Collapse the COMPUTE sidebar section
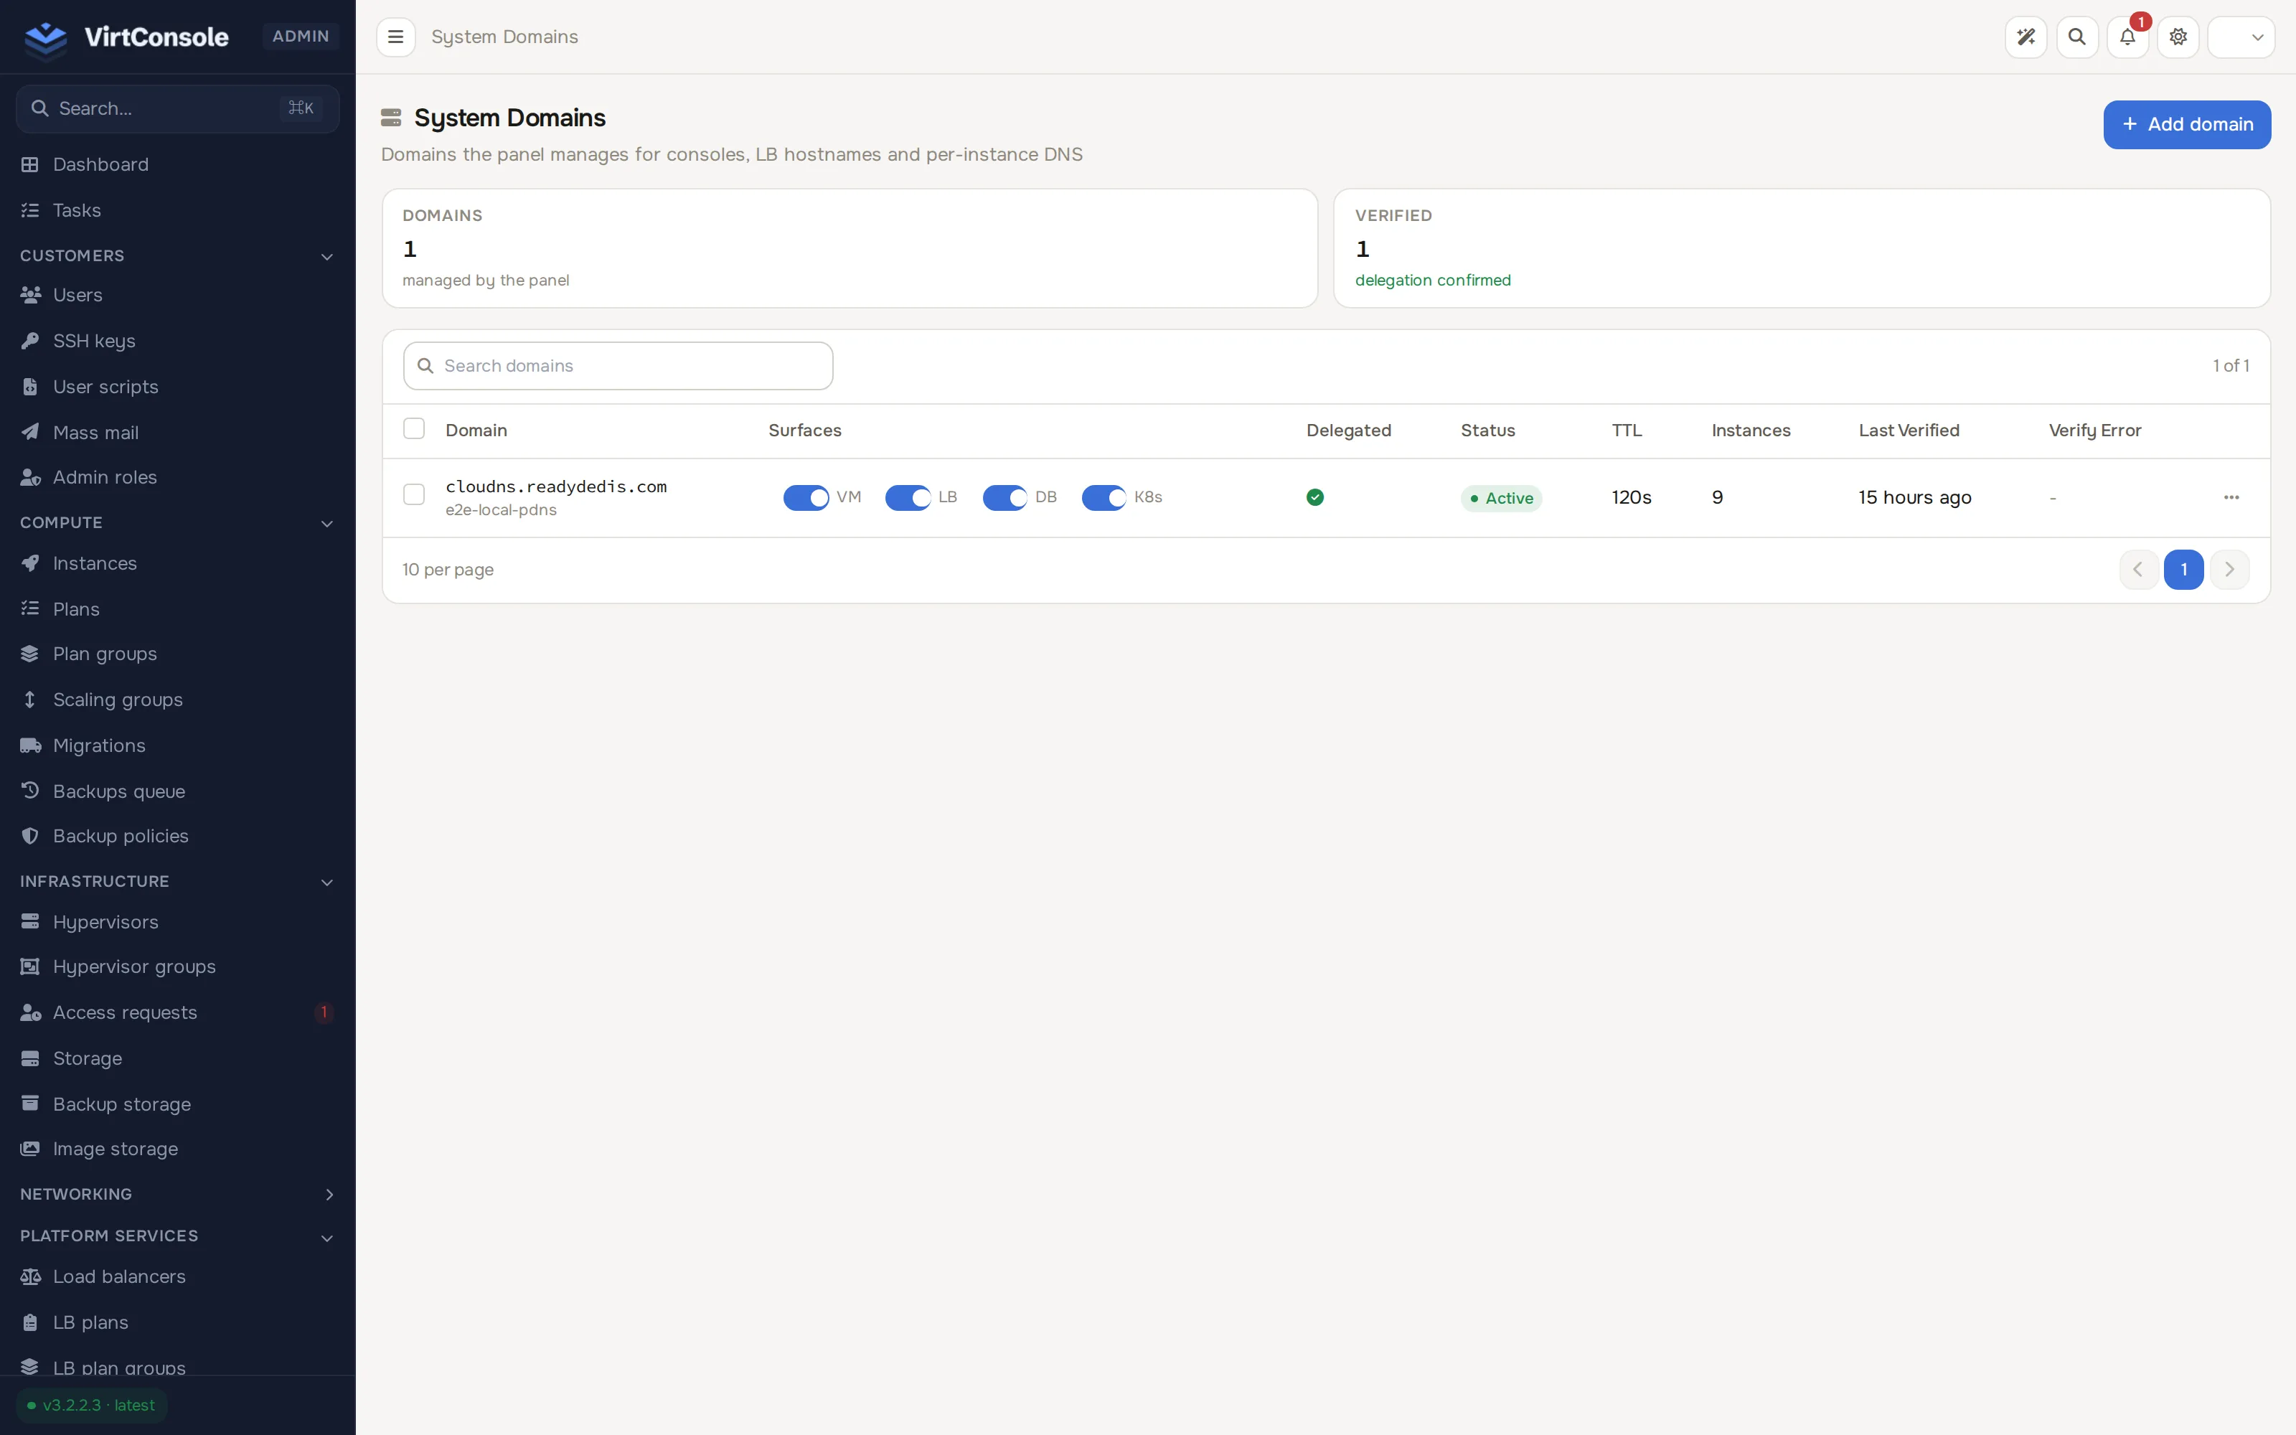The height and width of the screenshot is (1435, 2296). 177,523
